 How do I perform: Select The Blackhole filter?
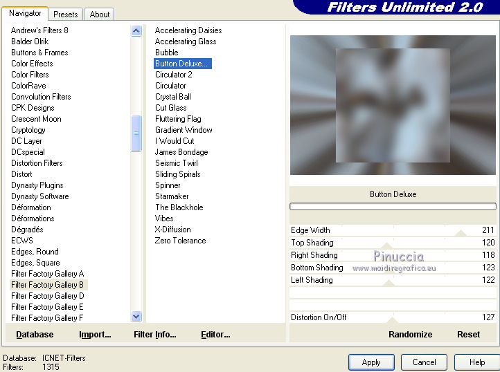pyautogui.click(x=179, y=207)
